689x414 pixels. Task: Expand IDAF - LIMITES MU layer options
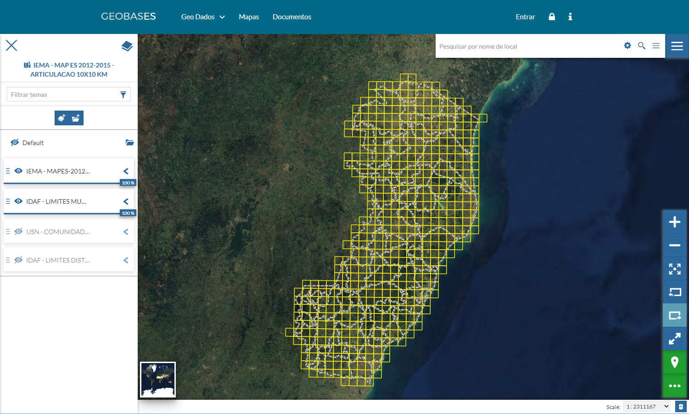click(126, 201)
